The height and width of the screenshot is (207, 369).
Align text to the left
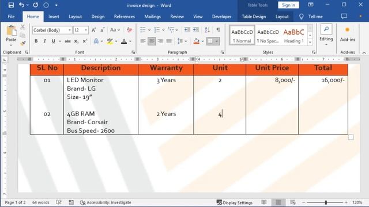point(142,41)
